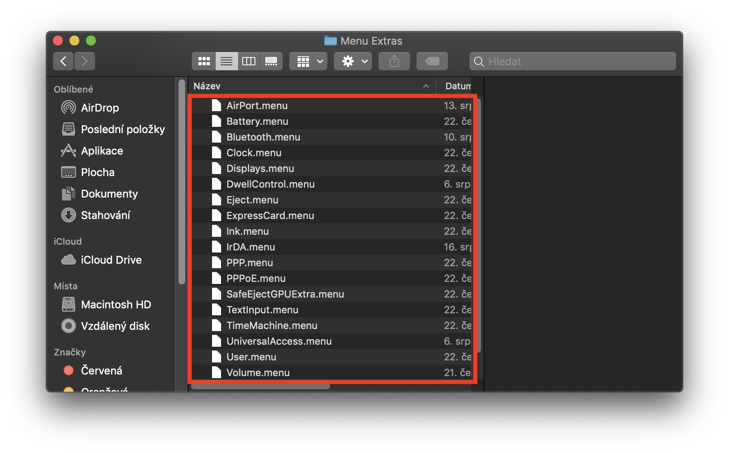Click the forward navigation arrow

pyautogui.click(x=85, y=61)
